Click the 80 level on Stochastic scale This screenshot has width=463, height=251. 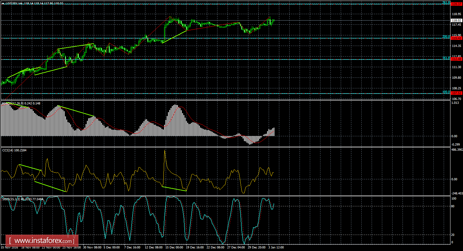453,206
